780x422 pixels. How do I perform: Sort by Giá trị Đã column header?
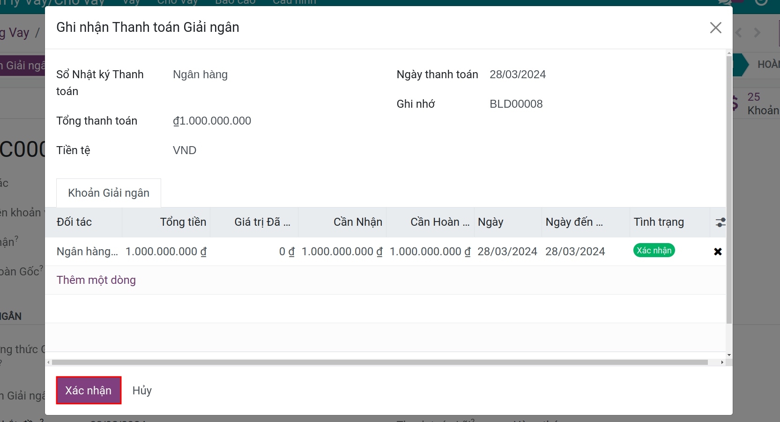tap(254, 222)
